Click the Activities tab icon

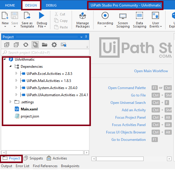(49, 158)
